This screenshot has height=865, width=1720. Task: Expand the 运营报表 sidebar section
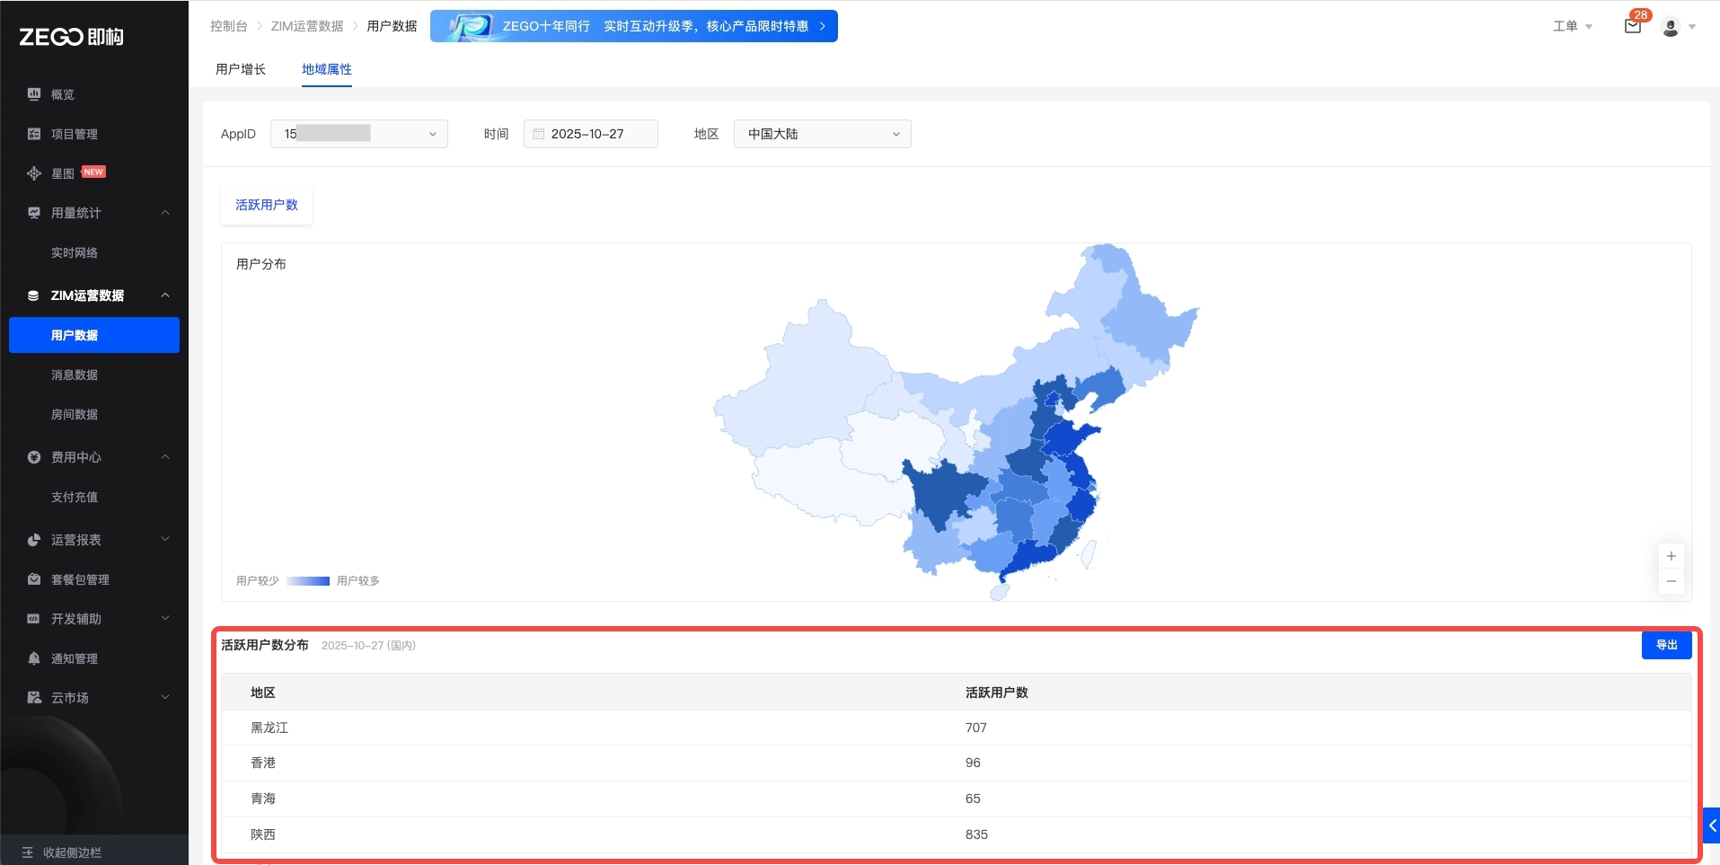[165, 540]
